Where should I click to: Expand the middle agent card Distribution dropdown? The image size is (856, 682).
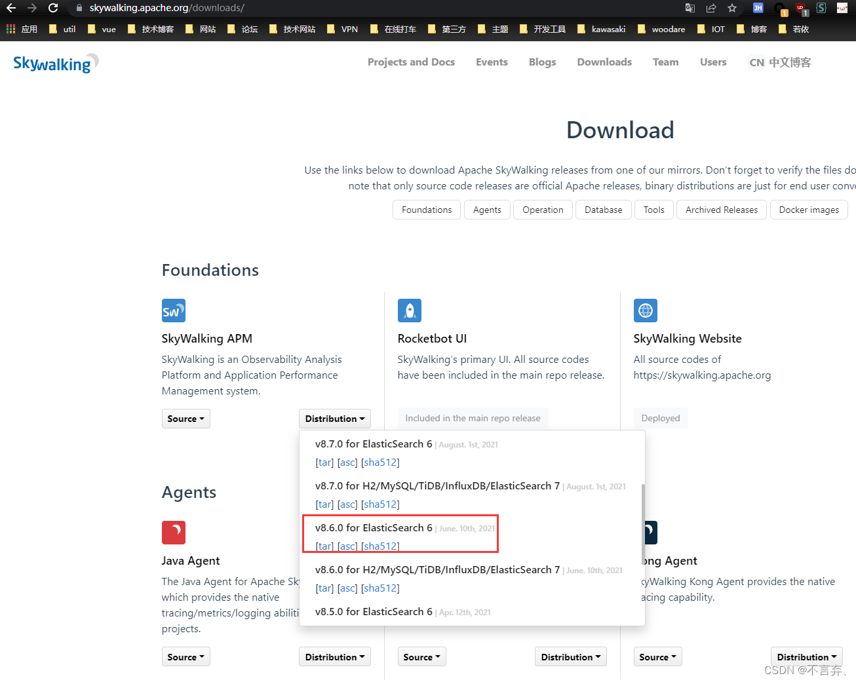[x=571, y=657]
